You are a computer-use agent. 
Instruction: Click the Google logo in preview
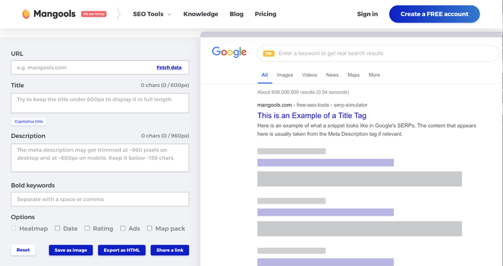coord(229,52)
